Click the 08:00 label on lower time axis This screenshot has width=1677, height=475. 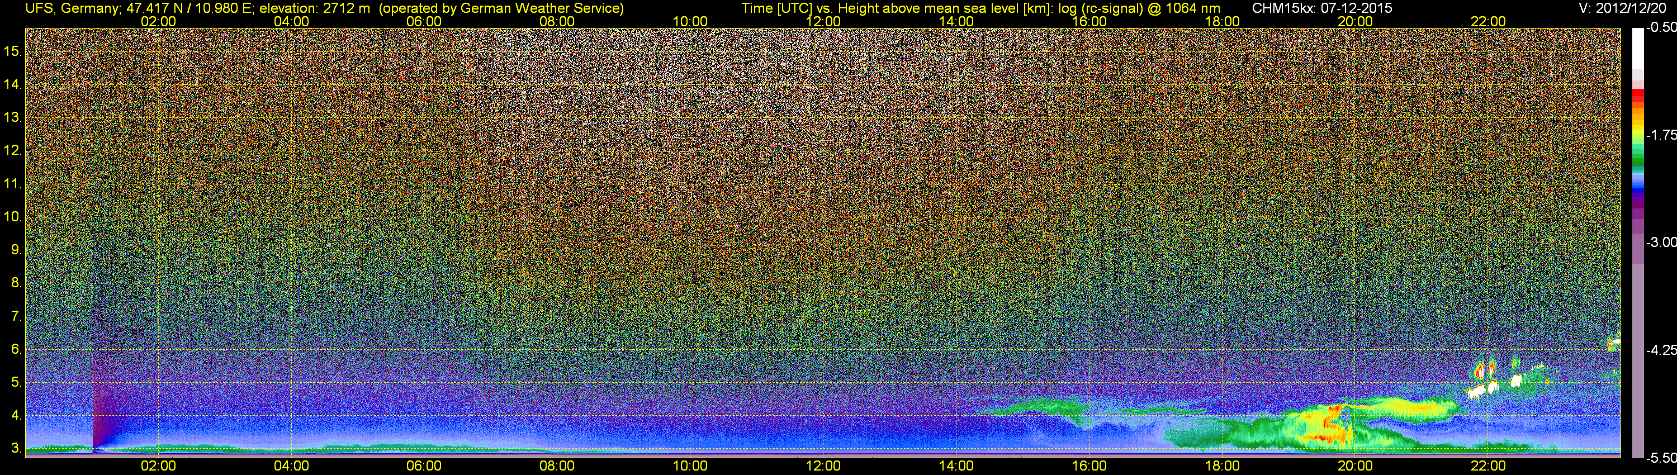pyautogui.click(x=557, y=466)
